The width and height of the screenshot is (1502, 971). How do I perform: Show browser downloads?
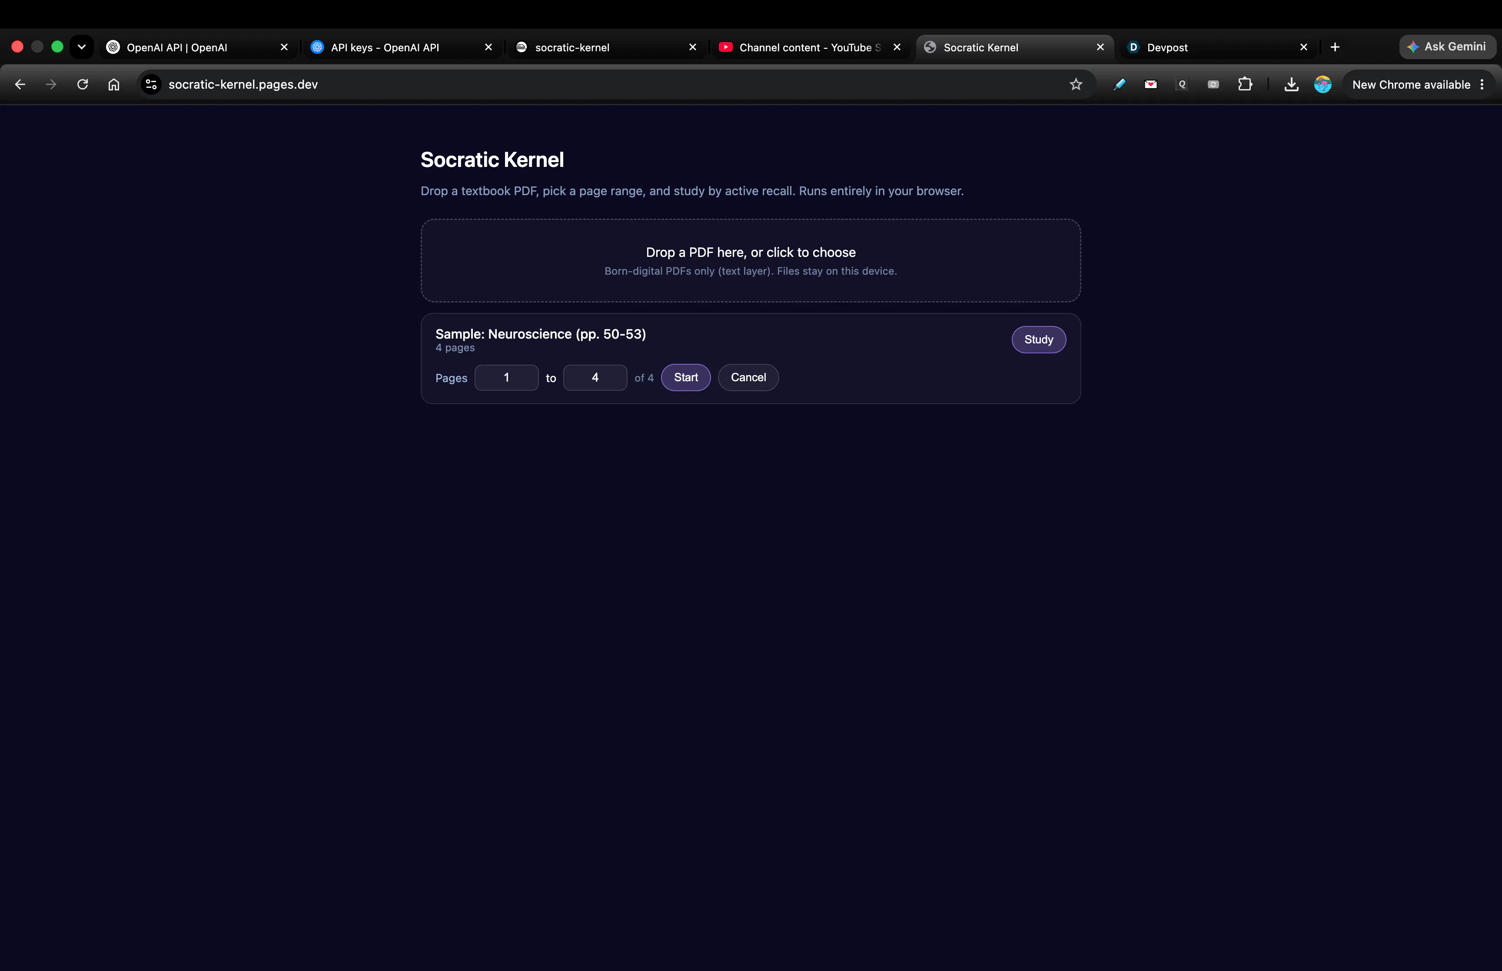[1292, 84]
